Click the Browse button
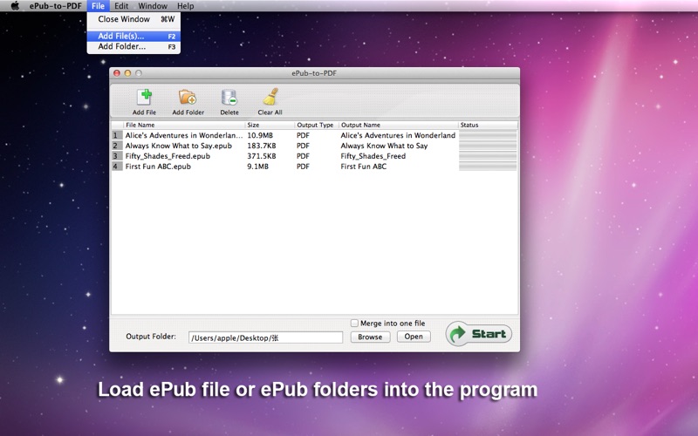 370,337
